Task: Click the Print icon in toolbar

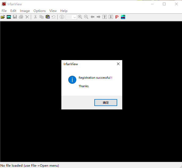Action: click(21, 17)
